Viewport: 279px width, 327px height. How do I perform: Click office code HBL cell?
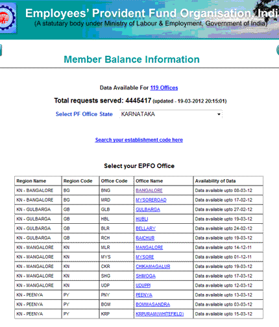point(117,219)
